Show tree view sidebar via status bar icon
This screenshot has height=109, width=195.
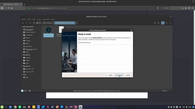[x=25, y=91]
